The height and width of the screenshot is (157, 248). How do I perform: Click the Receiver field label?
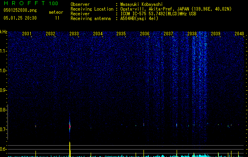pyautogui.click(x=80, y=14)
